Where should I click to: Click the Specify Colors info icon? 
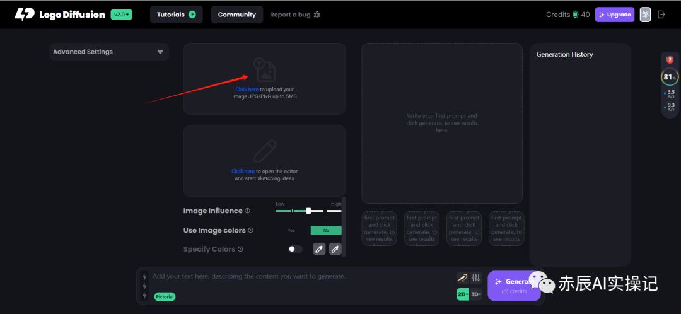(241, 249)
